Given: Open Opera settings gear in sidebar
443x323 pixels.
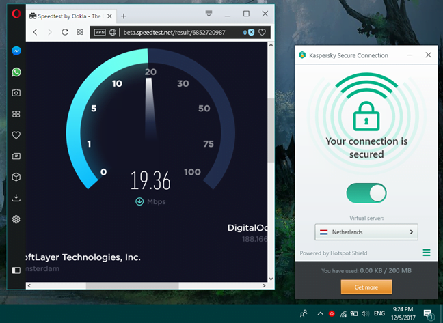Looking at the screenshot, I should pos(16,219).
